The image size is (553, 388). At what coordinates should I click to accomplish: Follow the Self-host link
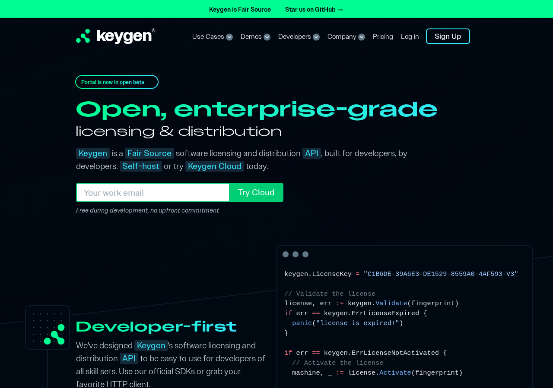141,166
